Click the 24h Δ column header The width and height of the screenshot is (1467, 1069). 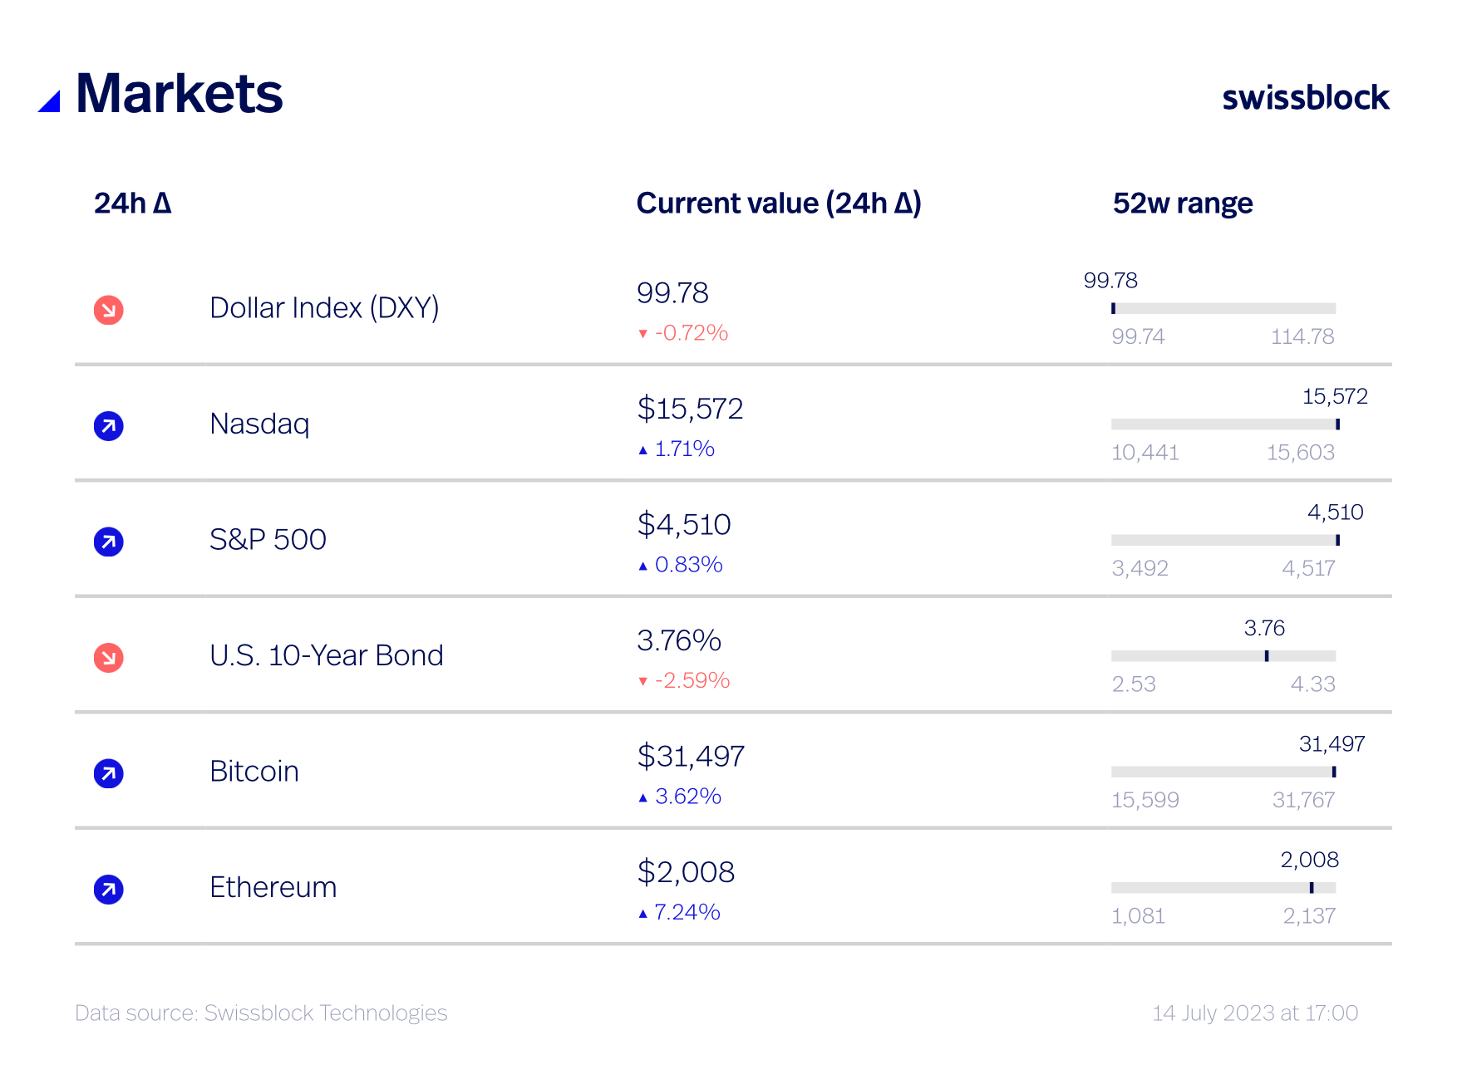click(x=132, y=204)
